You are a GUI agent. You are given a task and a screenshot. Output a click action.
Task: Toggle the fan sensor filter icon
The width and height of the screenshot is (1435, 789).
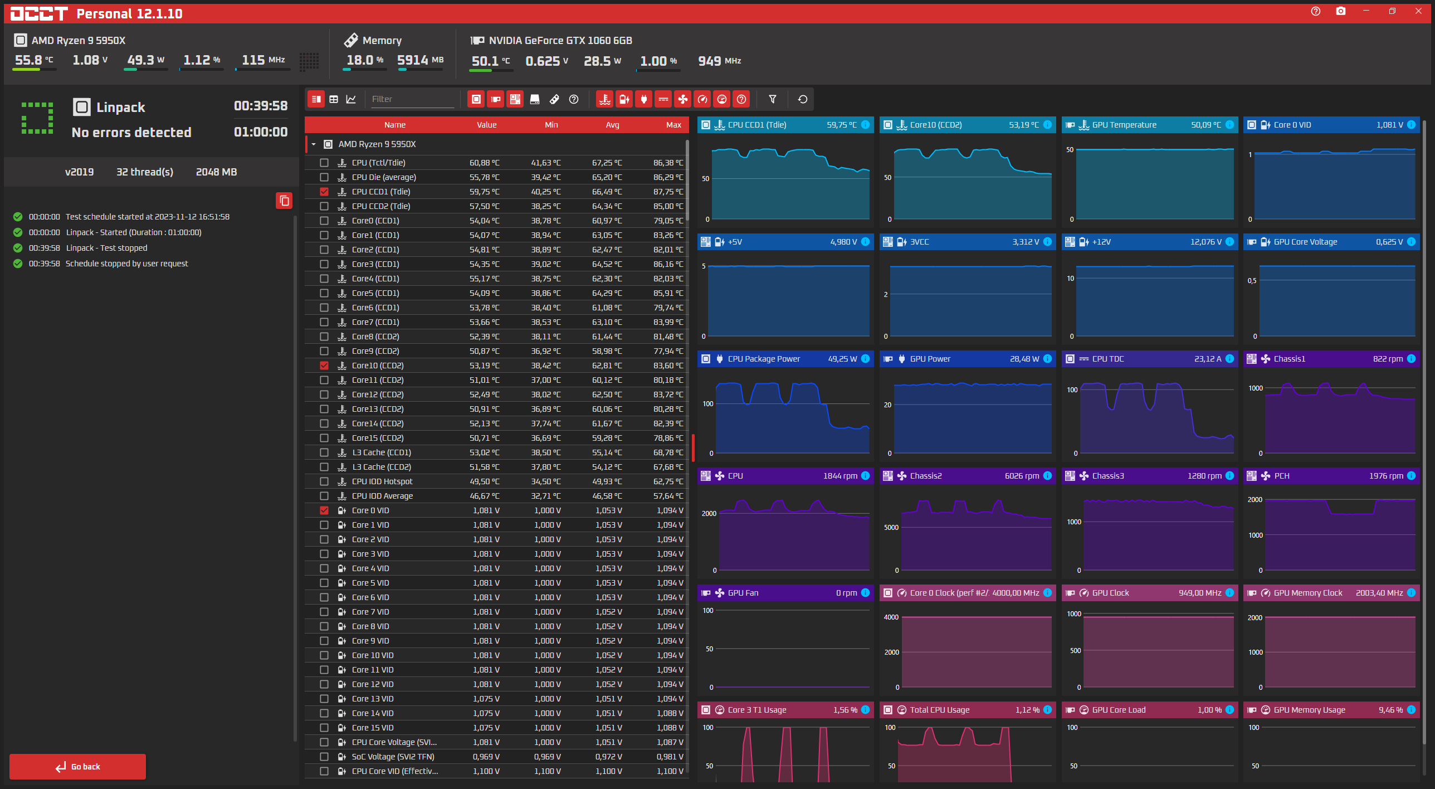click(682, 99)
